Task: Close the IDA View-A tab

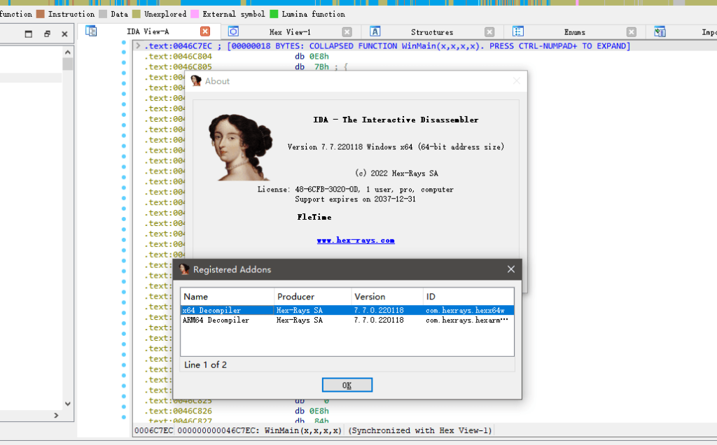Action: tap(204, 31)
